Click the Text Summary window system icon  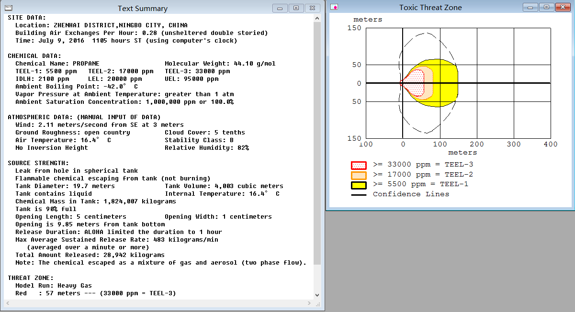coord(8,8)
